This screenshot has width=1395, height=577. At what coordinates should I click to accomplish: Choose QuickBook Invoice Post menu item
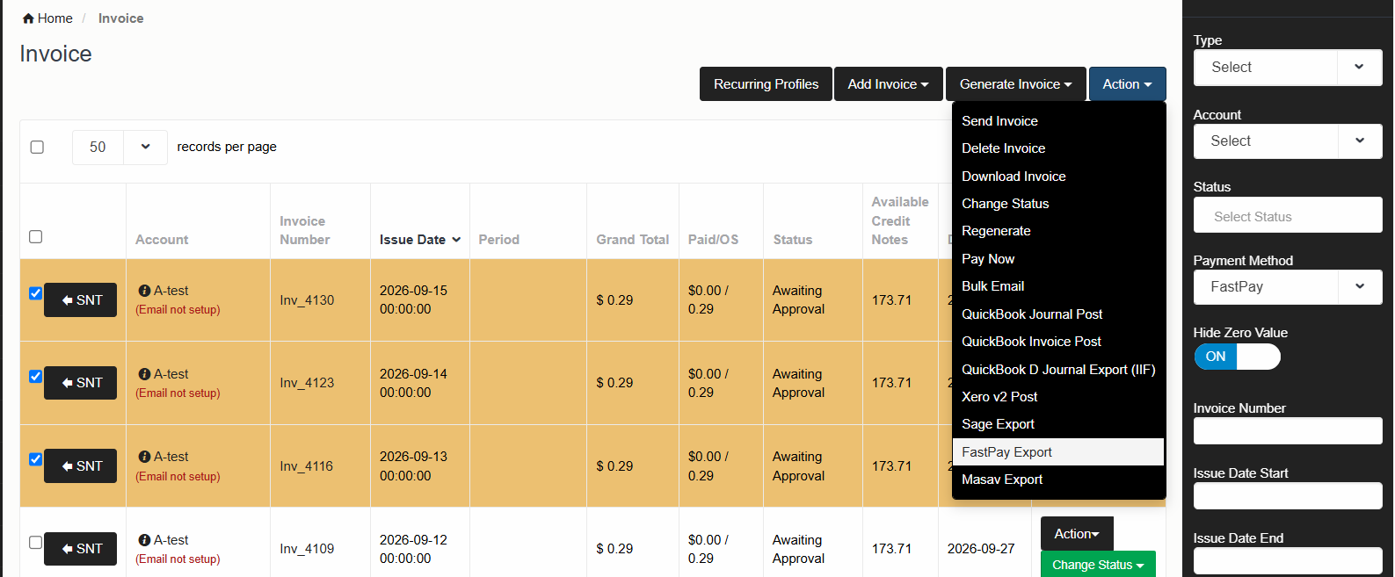pyautogui.click(x=1058, y=342)
